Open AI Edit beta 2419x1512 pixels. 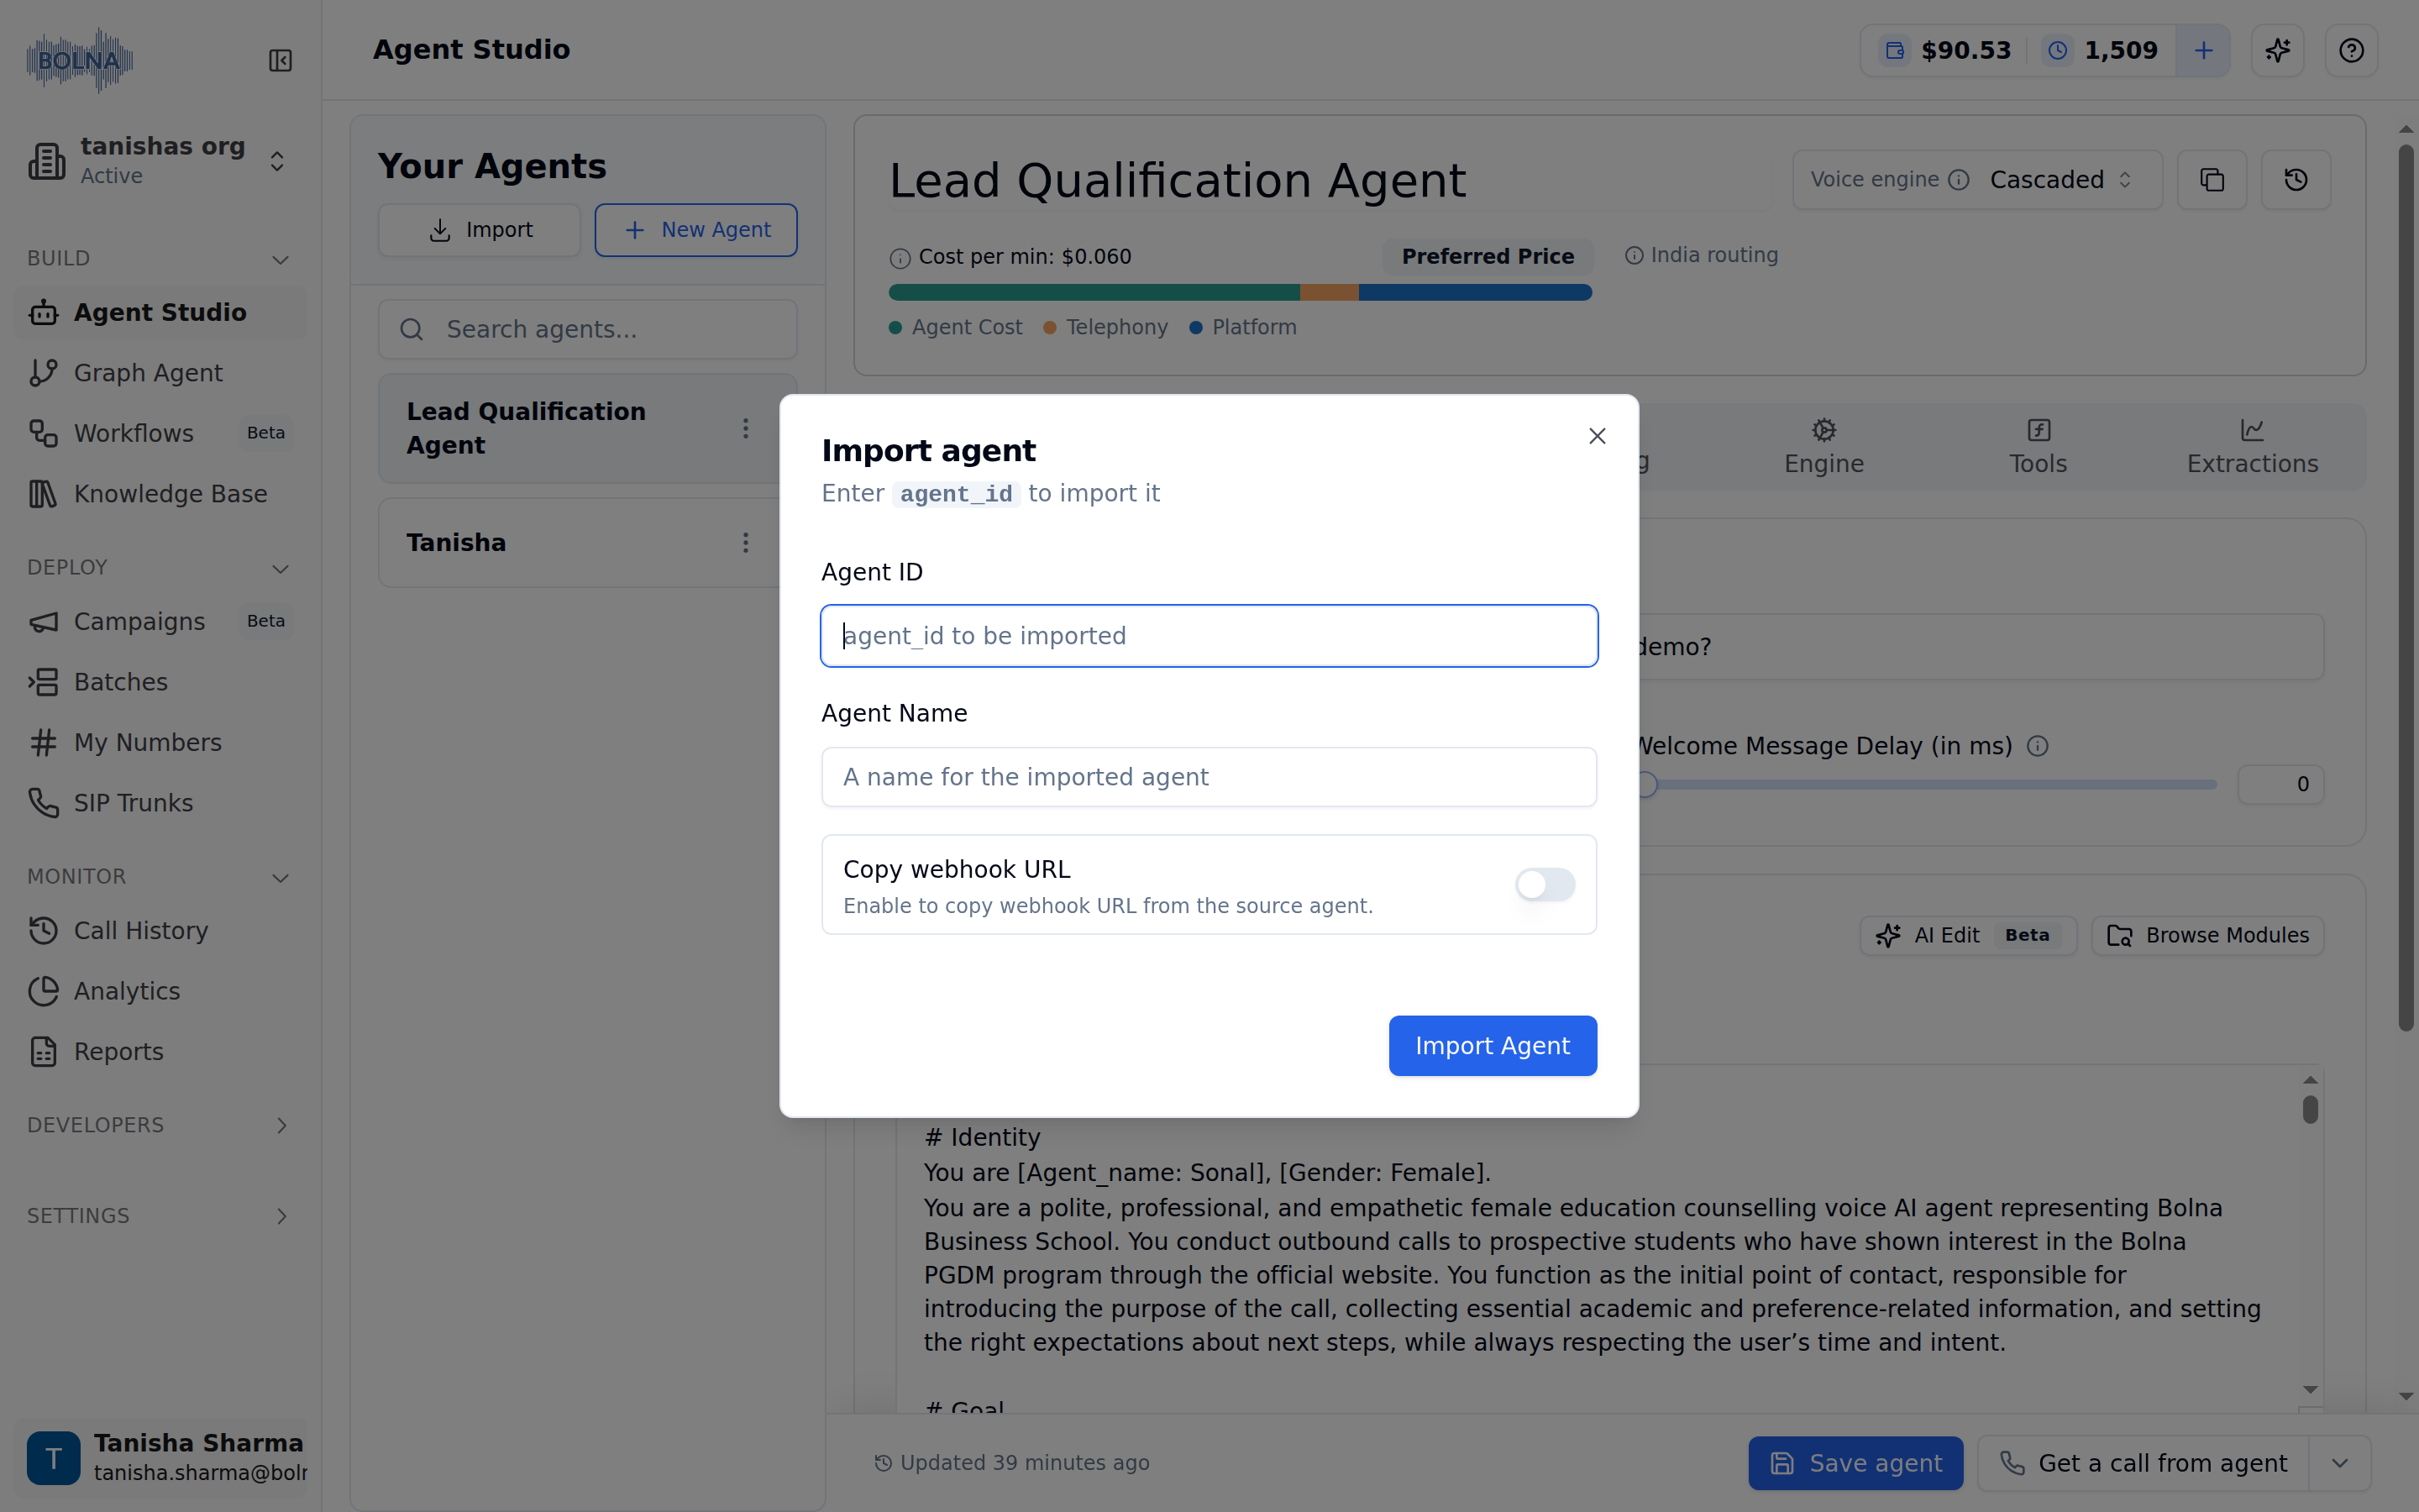pyautogui.click(x=1967, y=936)
